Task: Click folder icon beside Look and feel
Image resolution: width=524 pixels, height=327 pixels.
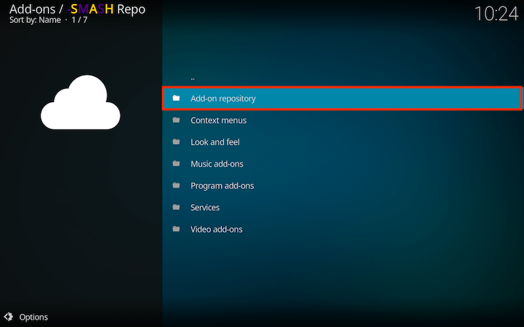Action: tap(176, 142)
